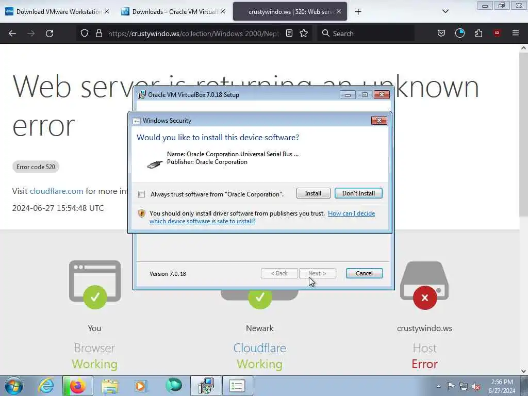Open Windows Media Player taskbar icon
The width and height of the screenshot is (528, 396).
pos(141,386)
